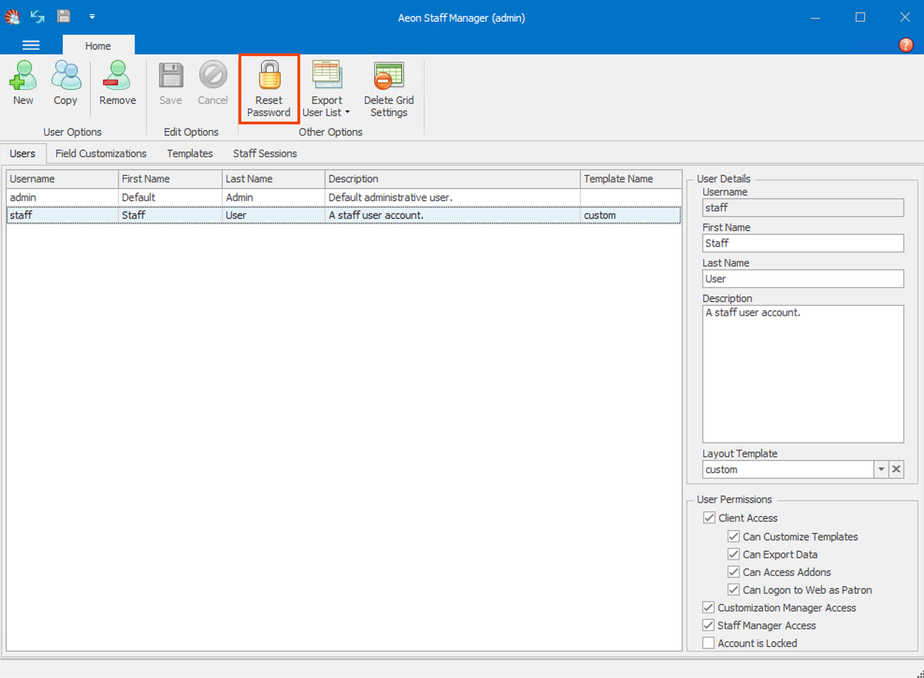Click the hamburger menu icon
The height and width of the screenshot is (678, 924).
[31, 44]
